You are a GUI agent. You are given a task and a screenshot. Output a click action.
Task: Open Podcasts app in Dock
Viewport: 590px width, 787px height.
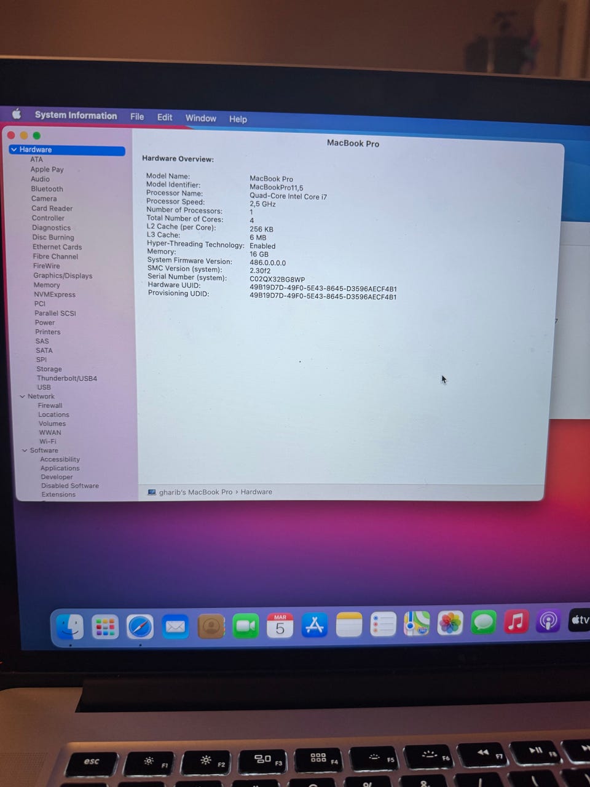click(548, 621)
